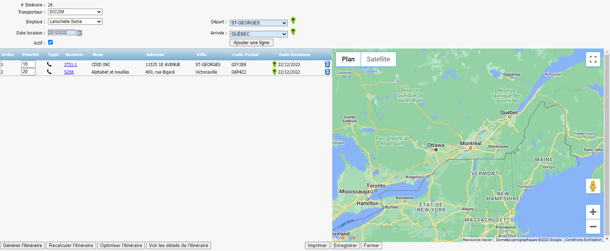This screenshot has width=610, height=251.
Task: Click the phone icon for CDID INC
Action: point(50,64)
